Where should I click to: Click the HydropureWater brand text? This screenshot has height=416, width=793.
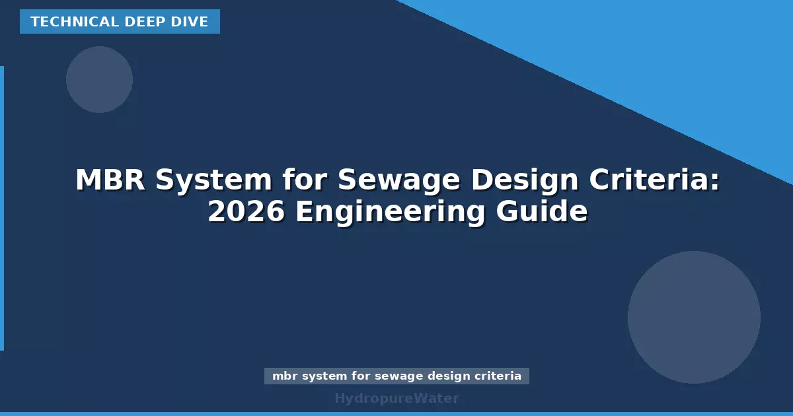397,399
